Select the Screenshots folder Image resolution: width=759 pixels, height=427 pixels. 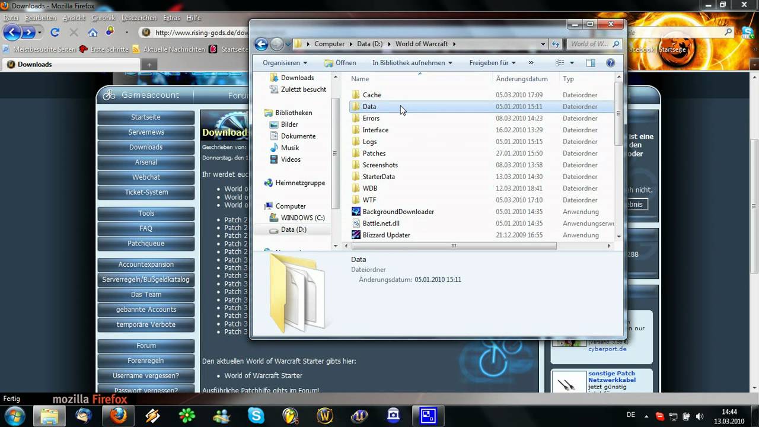380,165
